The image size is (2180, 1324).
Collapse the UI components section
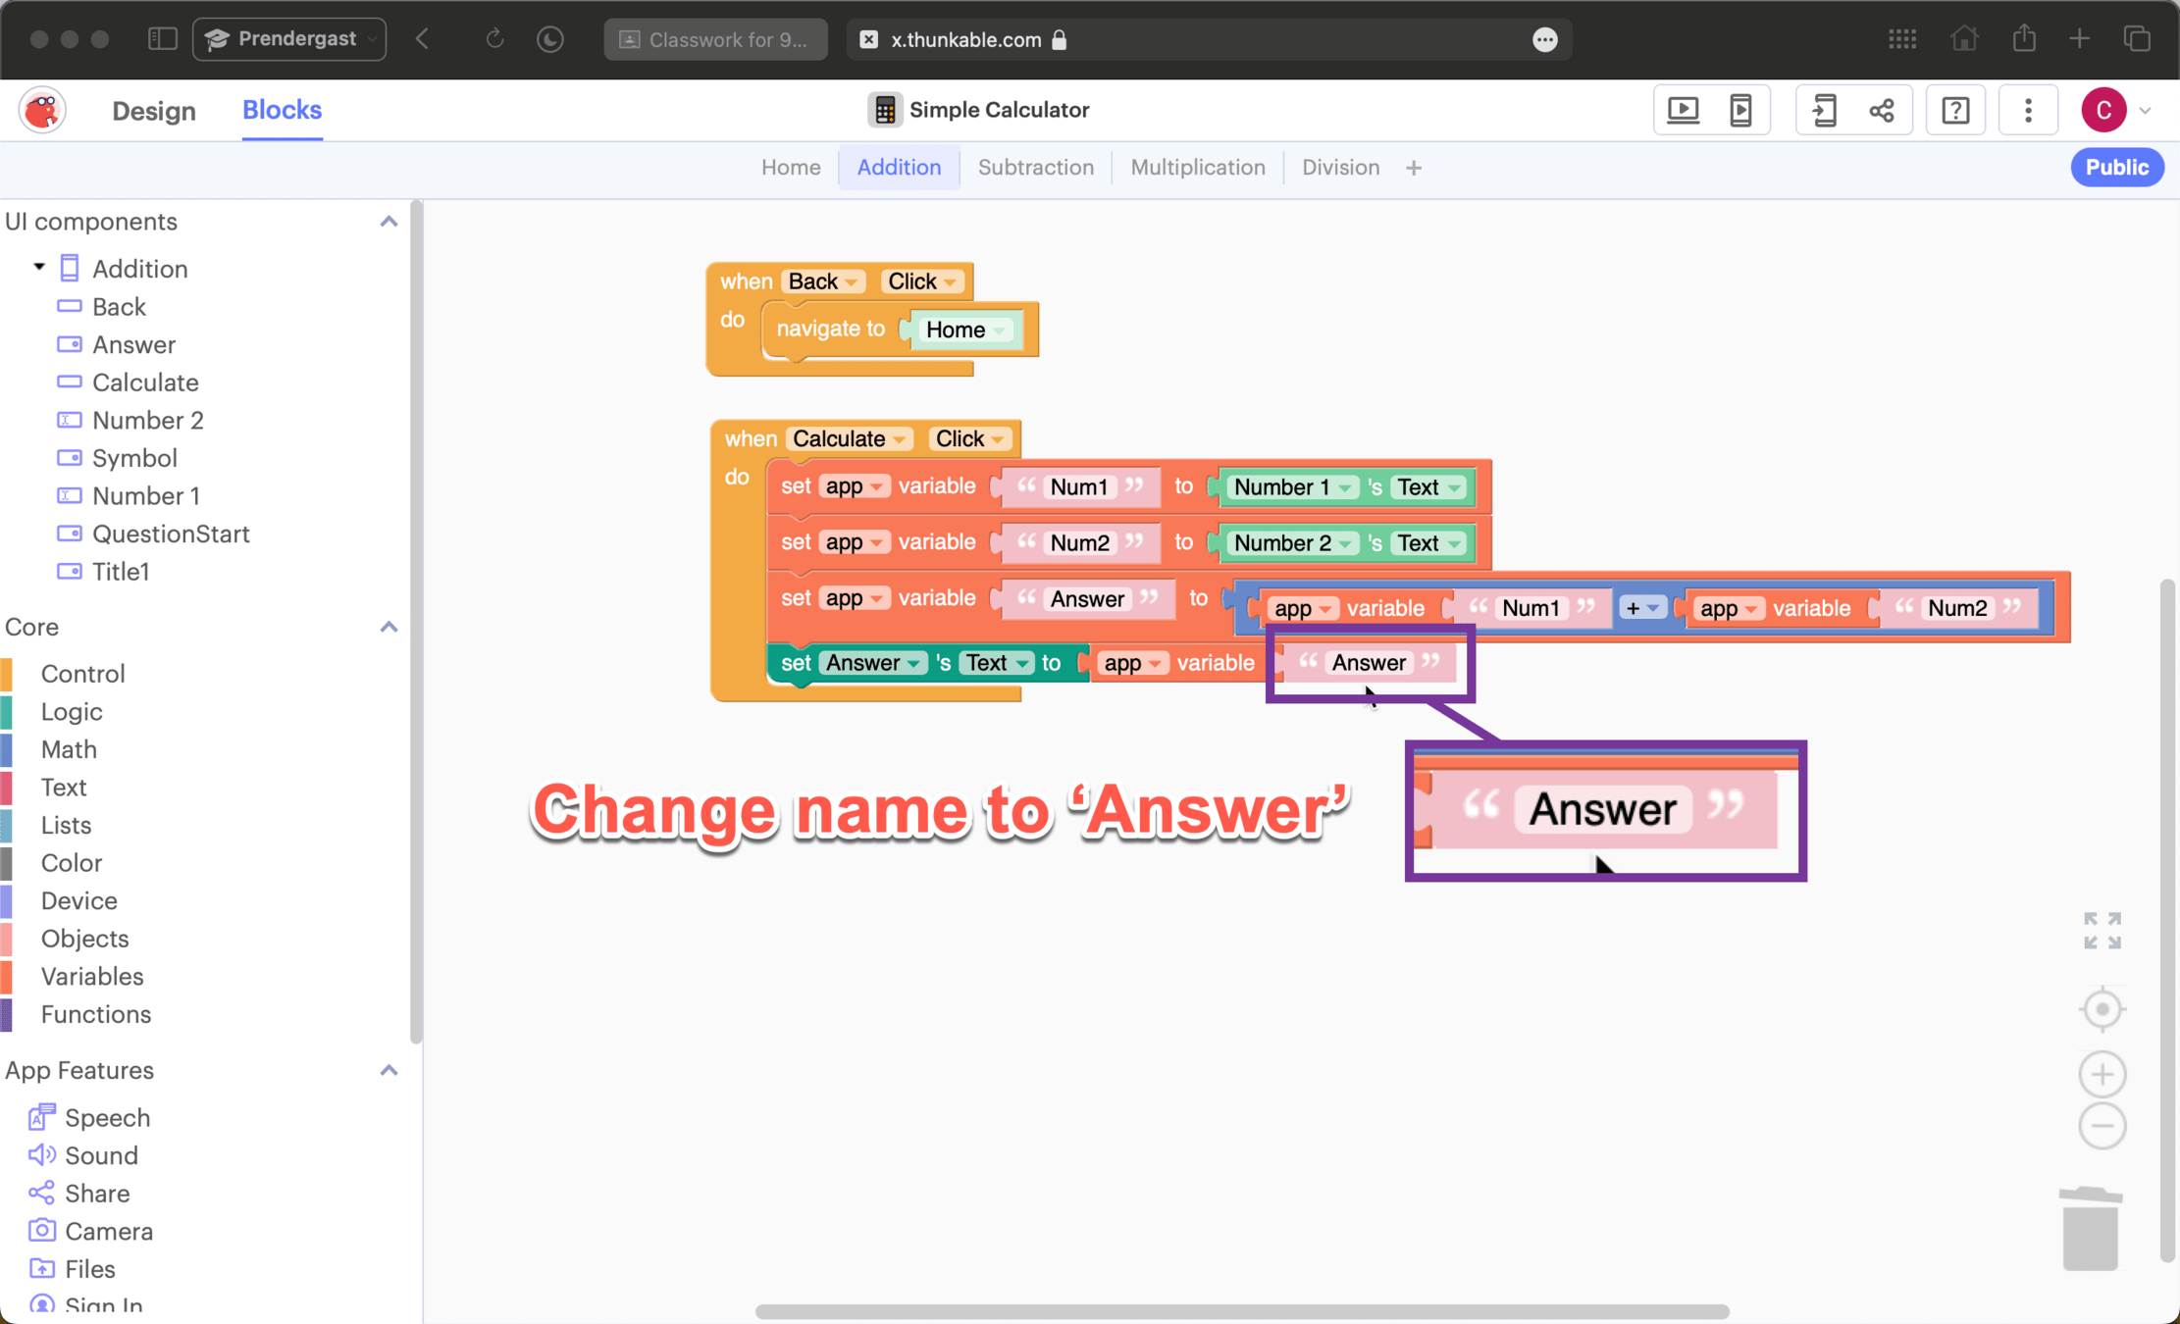tap(389, 222)
